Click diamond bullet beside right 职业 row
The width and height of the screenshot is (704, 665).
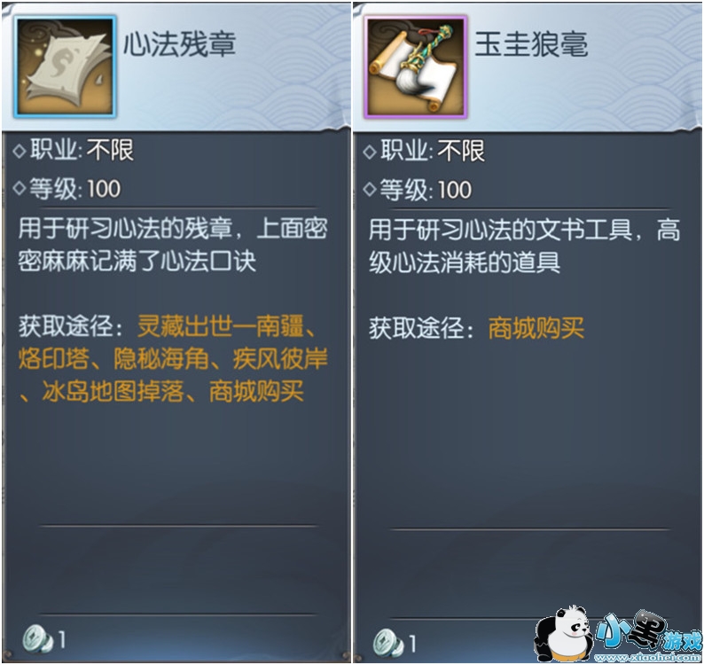click(370, 152)
